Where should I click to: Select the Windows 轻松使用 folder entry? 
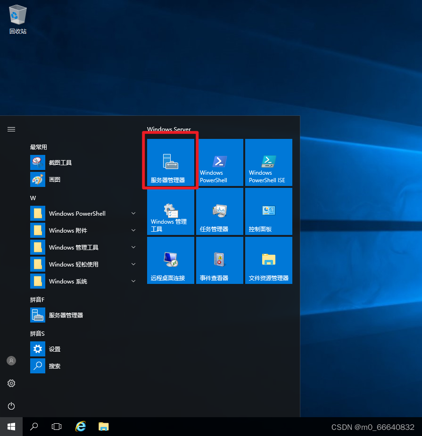(x=83, y=264)
